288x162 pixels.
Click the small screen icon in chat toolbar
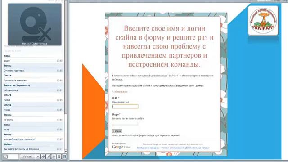pyautogui.click(x=54, y=157)
